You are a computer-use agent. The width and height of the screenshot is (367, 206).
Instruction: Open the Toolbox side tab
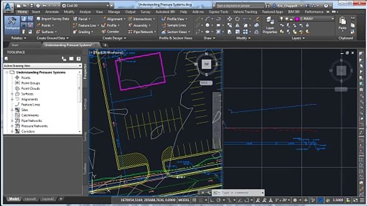85,168
